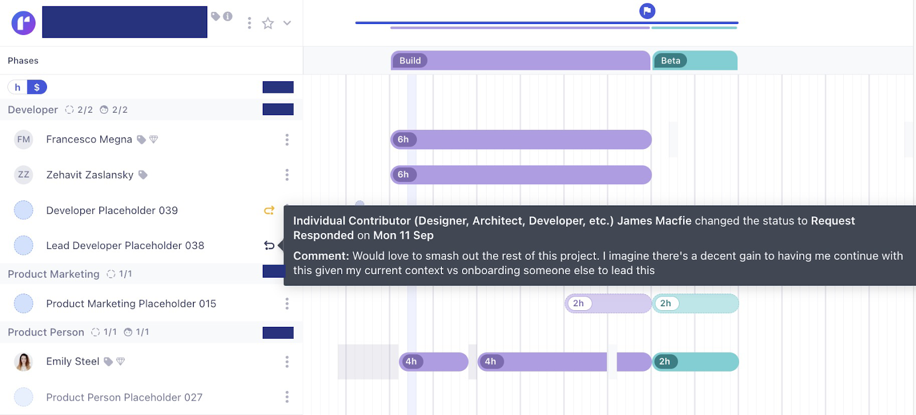Viewport: 916px width, 415px height.
Task: Select the dollar view toggle
Action: pos(37,86)
